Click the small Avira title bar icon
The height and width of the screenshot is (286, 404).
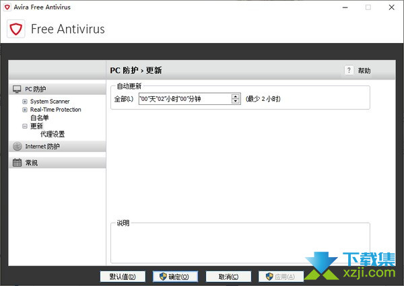point(7,7)
